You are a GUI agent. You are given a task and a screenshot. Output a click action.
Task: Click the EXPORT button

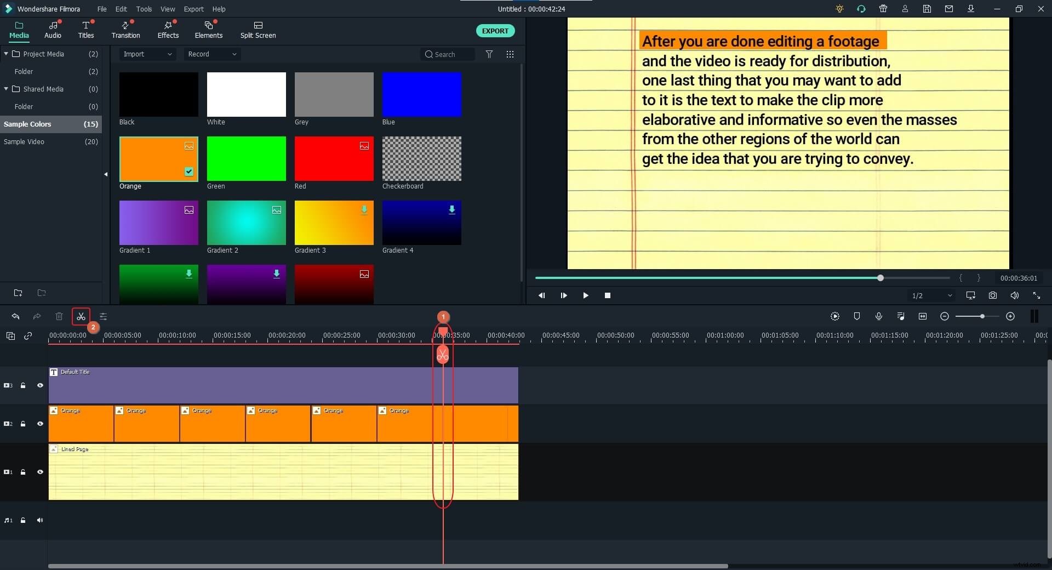pos(495,31)
